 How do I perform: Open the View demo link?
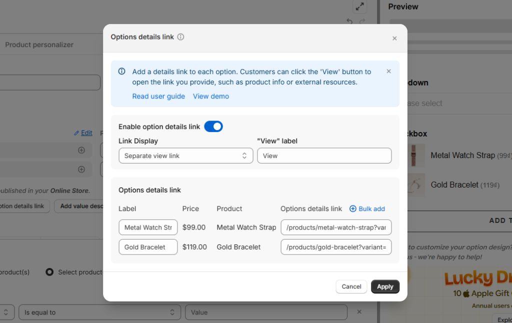click(211, 96)
